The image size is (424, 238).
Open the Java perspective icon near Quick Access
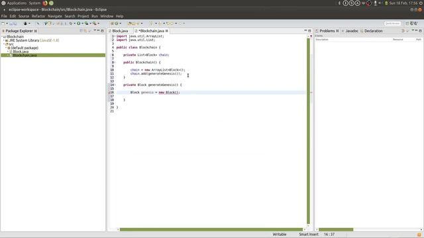(411, 24)
